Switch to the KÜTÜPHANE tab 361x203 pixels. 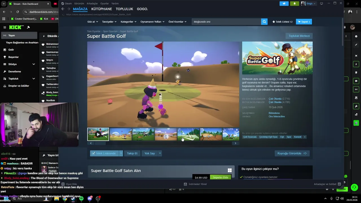coord(102,9)
